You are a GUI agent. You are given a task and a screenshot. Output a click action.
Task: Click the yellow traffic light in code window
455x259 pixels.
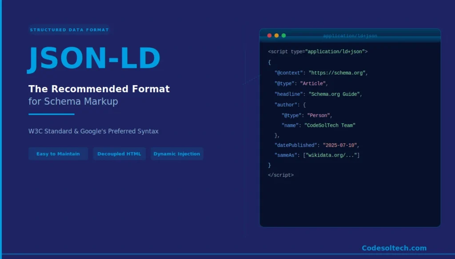(x=275, y=35)
